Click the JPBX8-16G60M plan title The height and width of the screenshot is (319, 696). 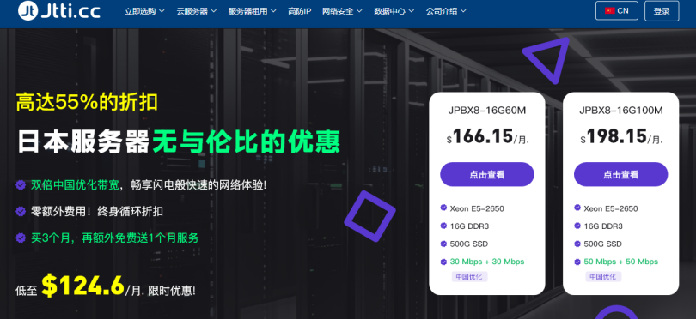click(x=487, y=111)
